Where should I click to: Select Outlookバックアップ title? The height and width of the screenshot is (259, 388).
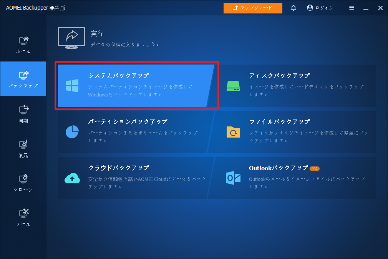tap(279, 168)
